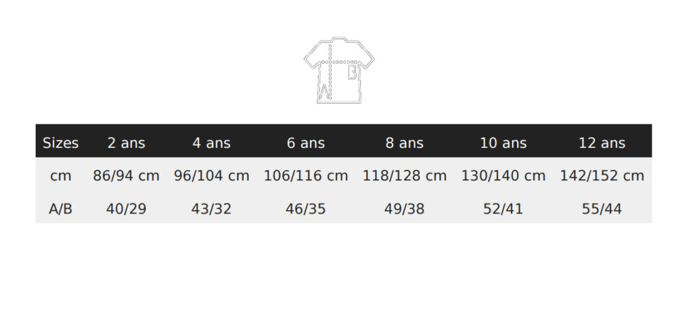The width and height of the screenshot is (693, 323).
Task: Select the Sizes header cell
Action: point(60,143)
